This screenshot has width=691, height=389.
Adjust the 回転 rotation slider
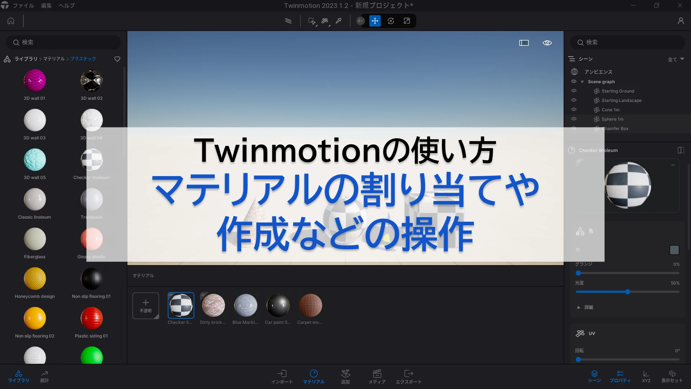[x=627, y=359]
